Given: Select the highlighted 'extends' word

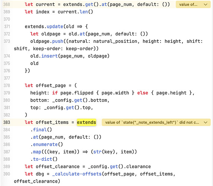Looking at the screenshot, I should [86, 122].
